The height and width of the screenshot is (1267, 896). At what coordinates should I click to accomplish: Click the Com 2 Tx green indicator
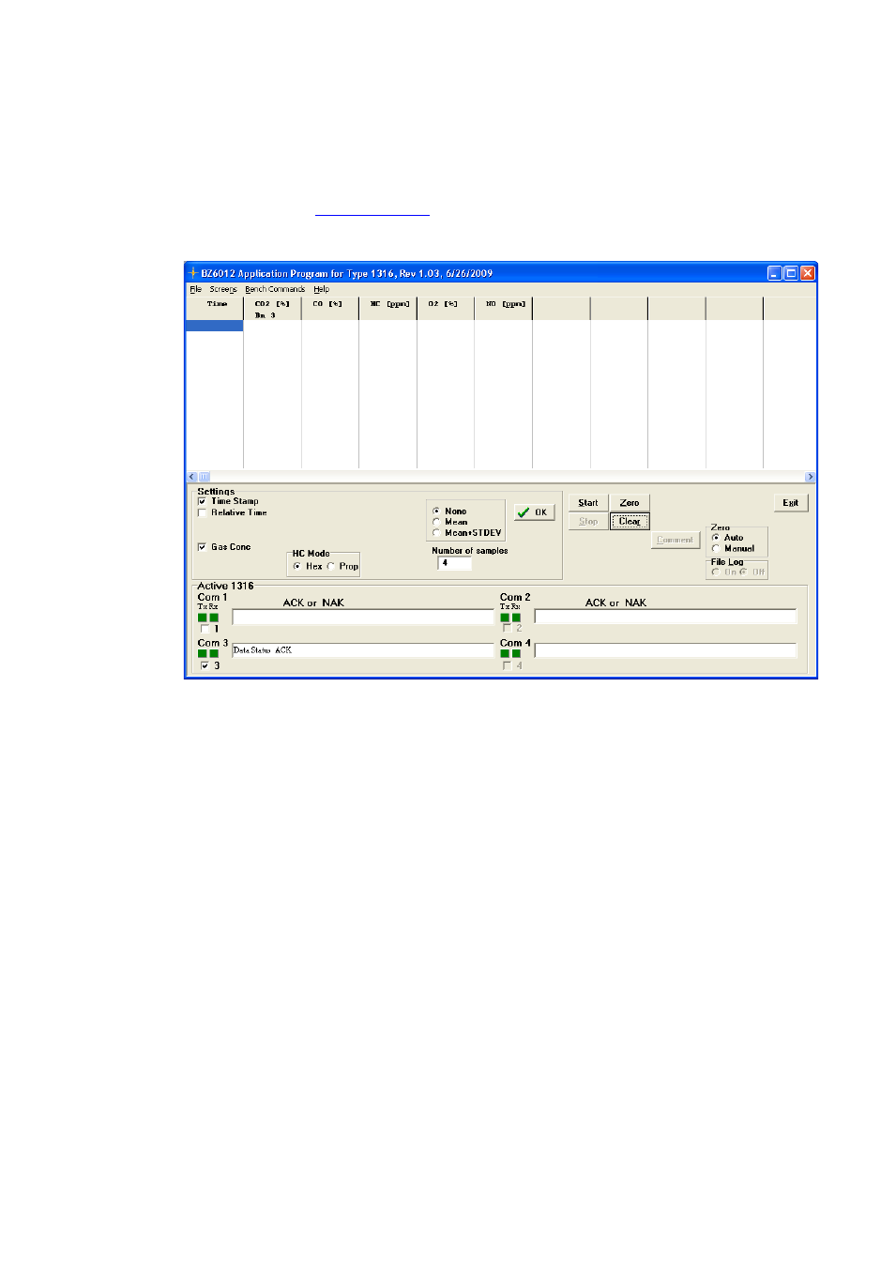pos(505,618)
